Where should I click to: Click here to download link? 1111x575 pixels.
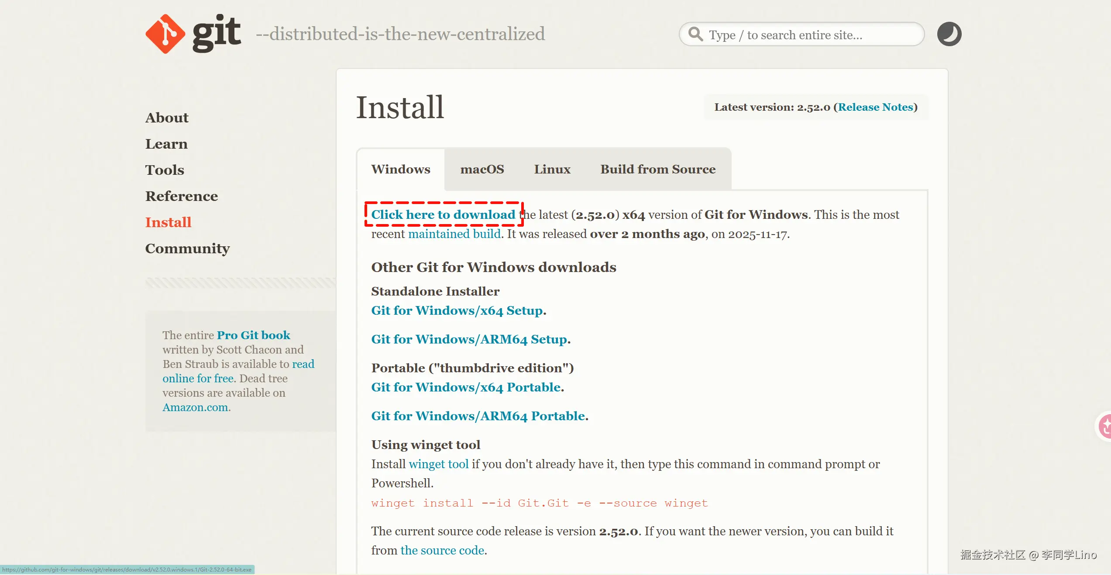coord(443,214)
